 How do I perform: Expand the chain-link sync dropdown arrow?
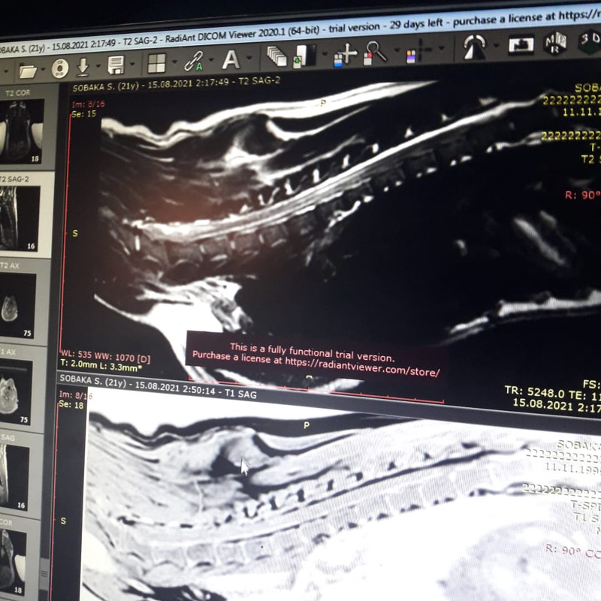211,60
